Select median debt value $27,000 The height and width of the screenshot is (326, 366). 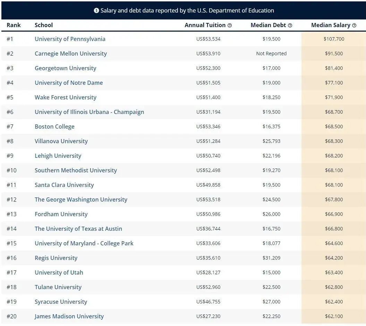click(x=271, y=302)
